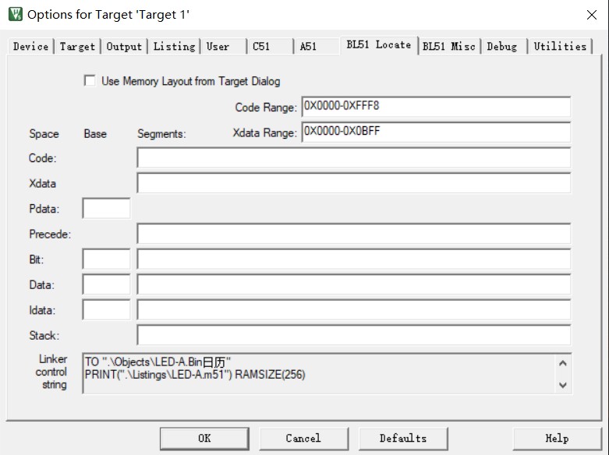This screenshot has height=455, width=609.
Task: Go to the Output tab
Action: point(124,47)
